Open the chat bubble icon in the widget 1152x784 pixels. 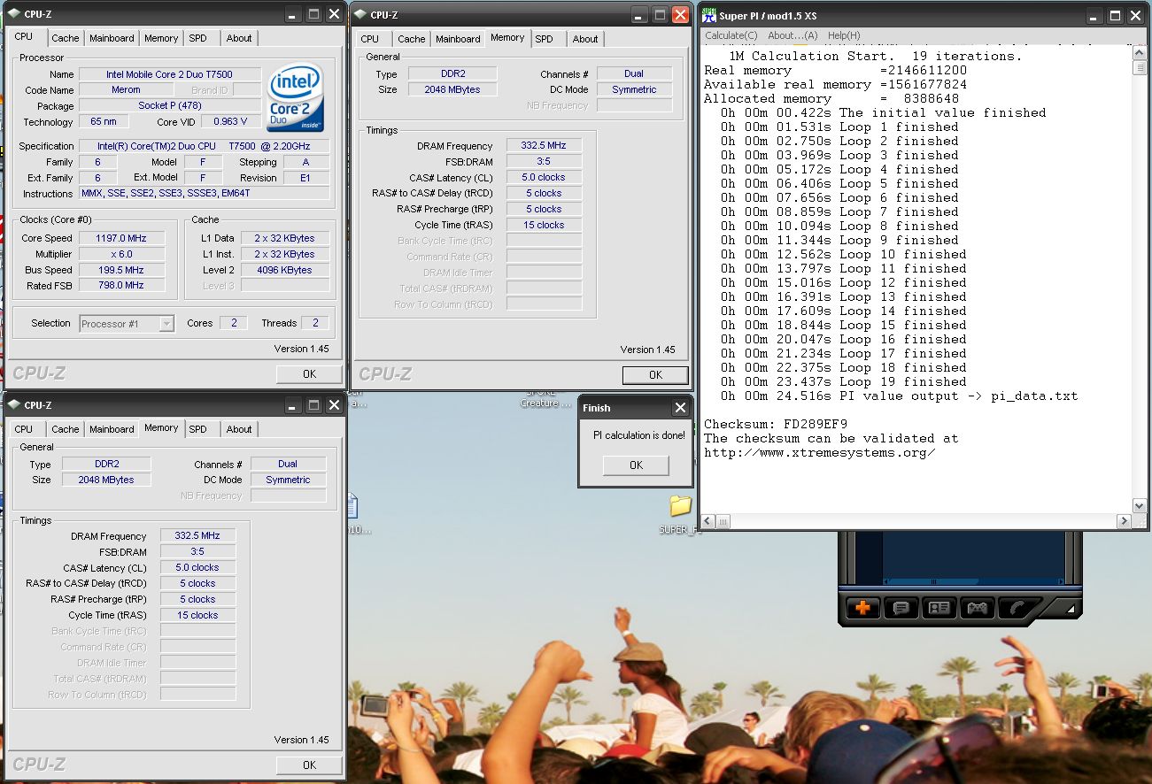coord(901,608)
